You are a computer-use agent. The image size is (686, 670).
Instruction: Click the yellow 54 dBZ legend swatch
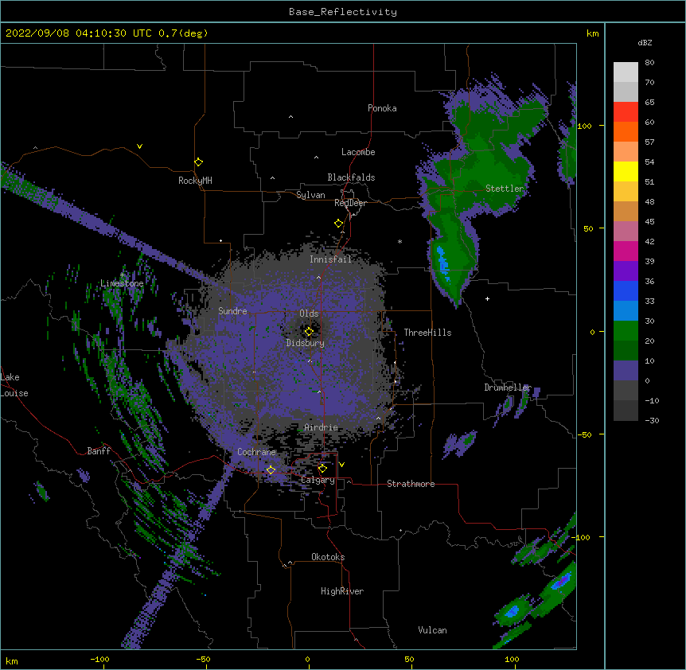tap(626, 171)
